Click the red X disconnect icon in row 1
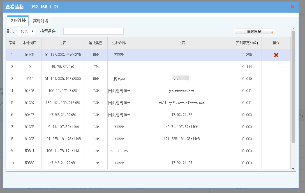305x193 pixels. [x=276, y=55]
